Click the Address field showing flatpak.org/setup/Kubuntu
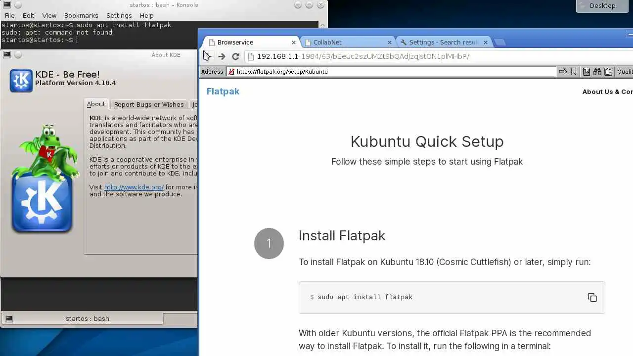Viewport: 633px width, 356px height. click(391, 72)
